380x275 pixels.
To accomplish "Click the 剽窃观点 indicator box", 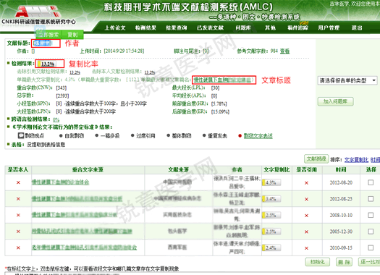I will 21,135.
